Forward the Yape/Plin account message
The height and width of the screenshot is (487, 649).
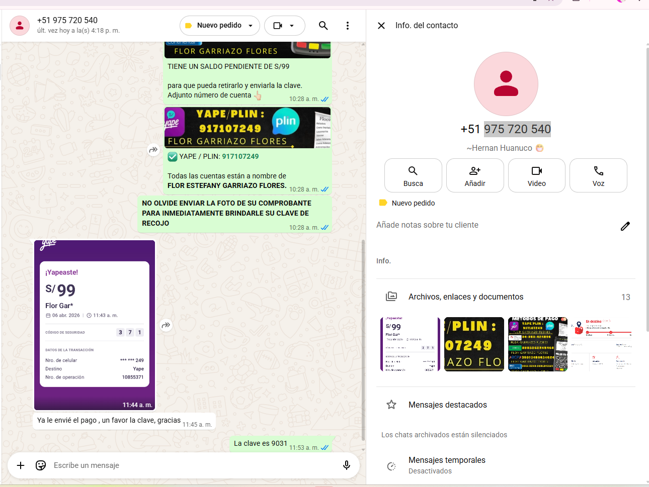[153, 150]
